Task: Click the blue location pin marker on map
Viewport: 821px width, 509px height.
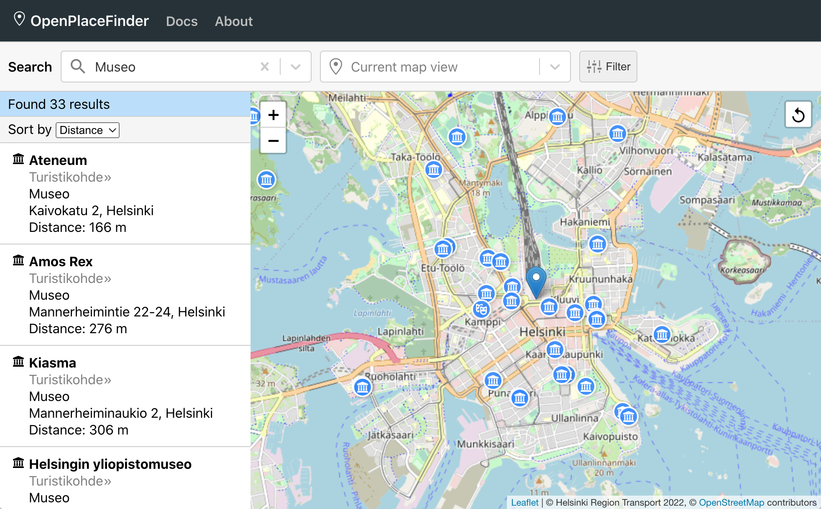Action: click(536, 283)
